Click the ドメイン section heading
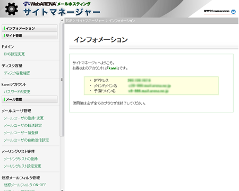This screenshot has width=239, height=191. [x=7, y=47]
